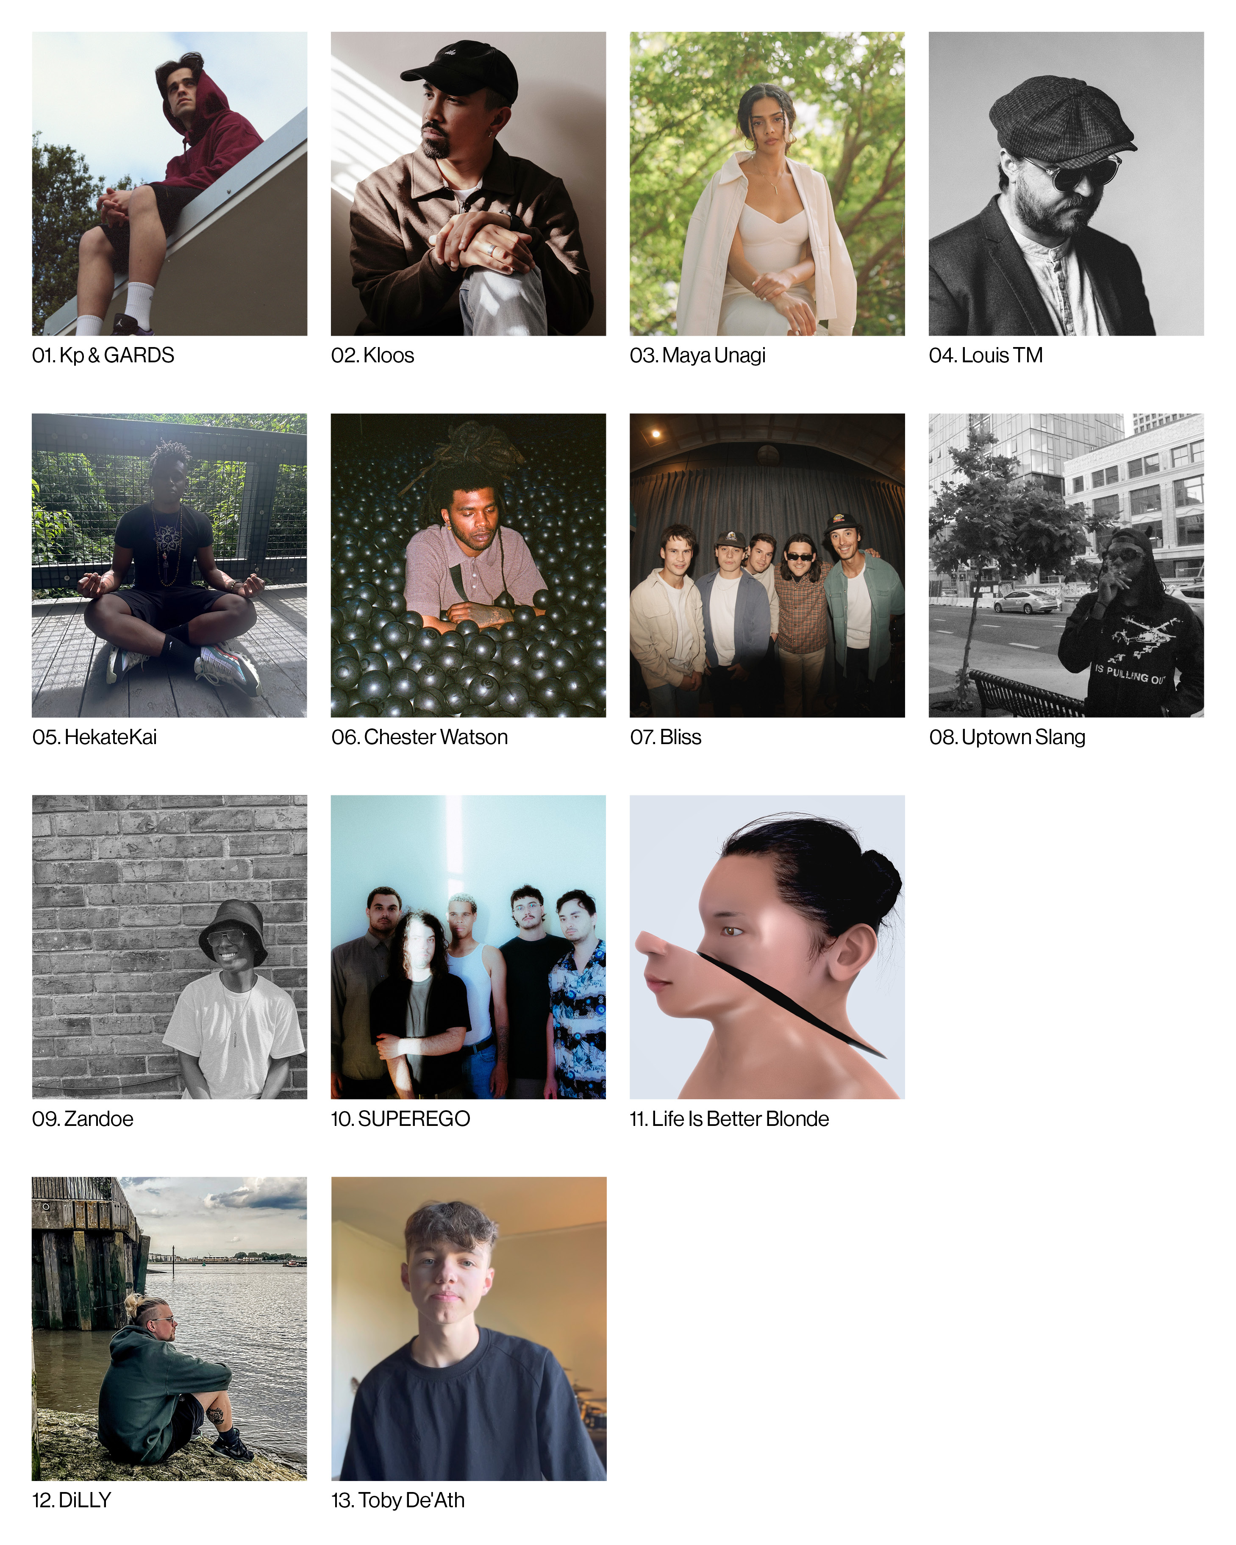Open the '10. SUPEREGO' caption link

coord(400,1119)
